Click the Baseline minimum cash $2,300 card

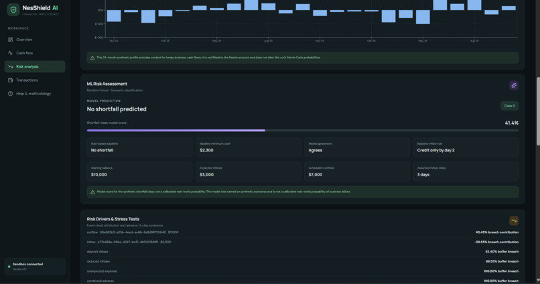pos(249,147)
